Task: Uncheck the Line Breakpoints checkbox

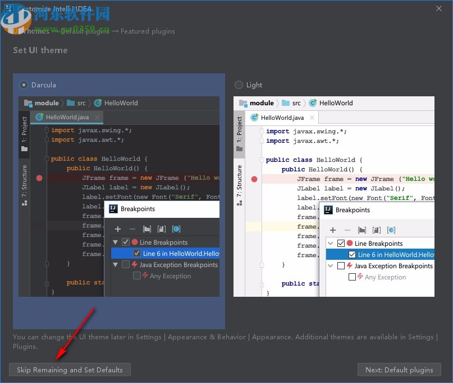Action: (127, 242)
